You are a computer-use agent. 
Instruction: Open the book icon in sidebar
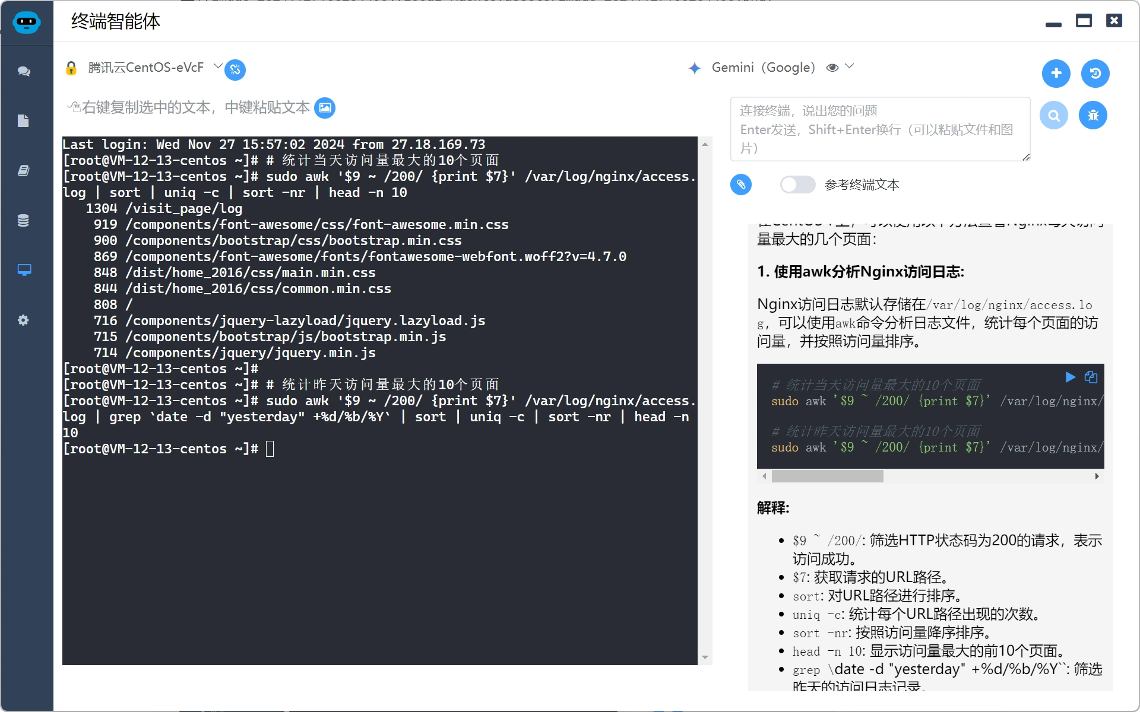point(23,171)
